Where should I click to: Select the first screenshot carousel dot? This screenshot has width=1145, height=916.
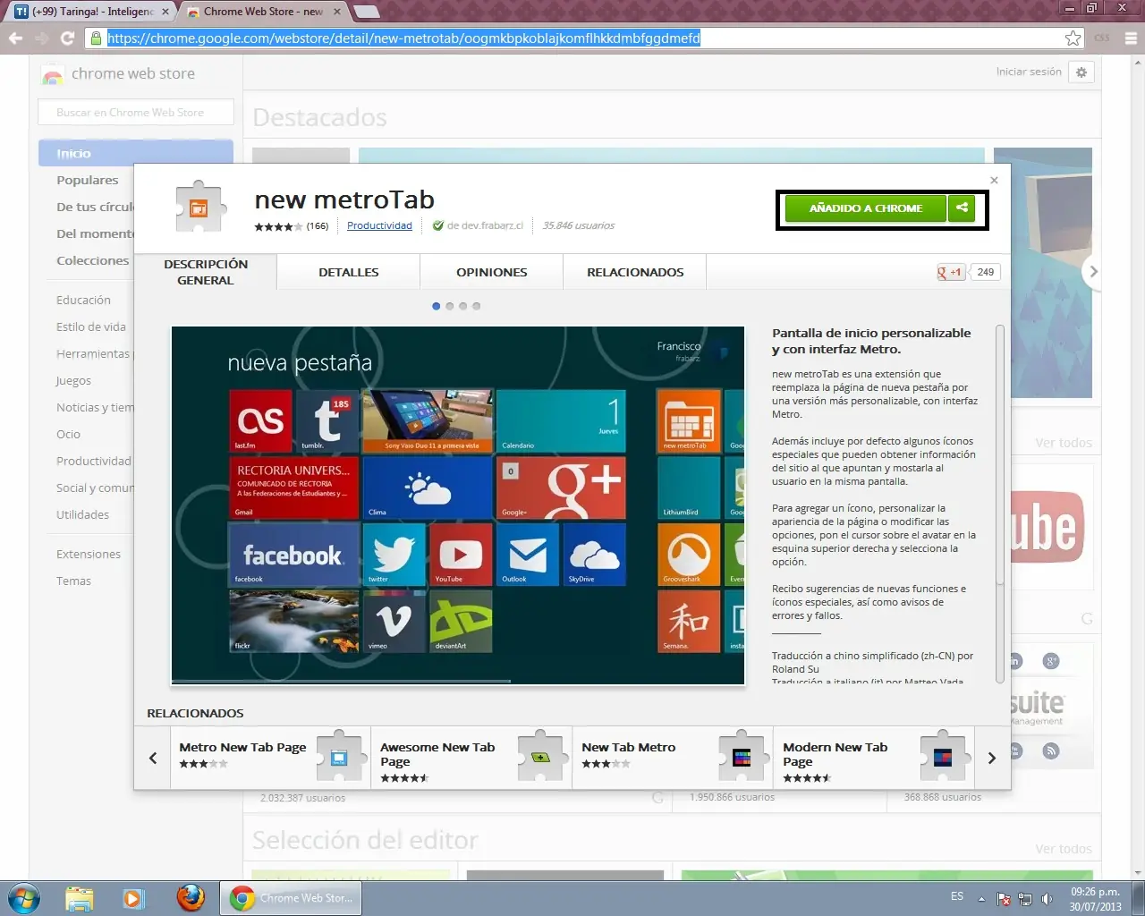[437, 306]
